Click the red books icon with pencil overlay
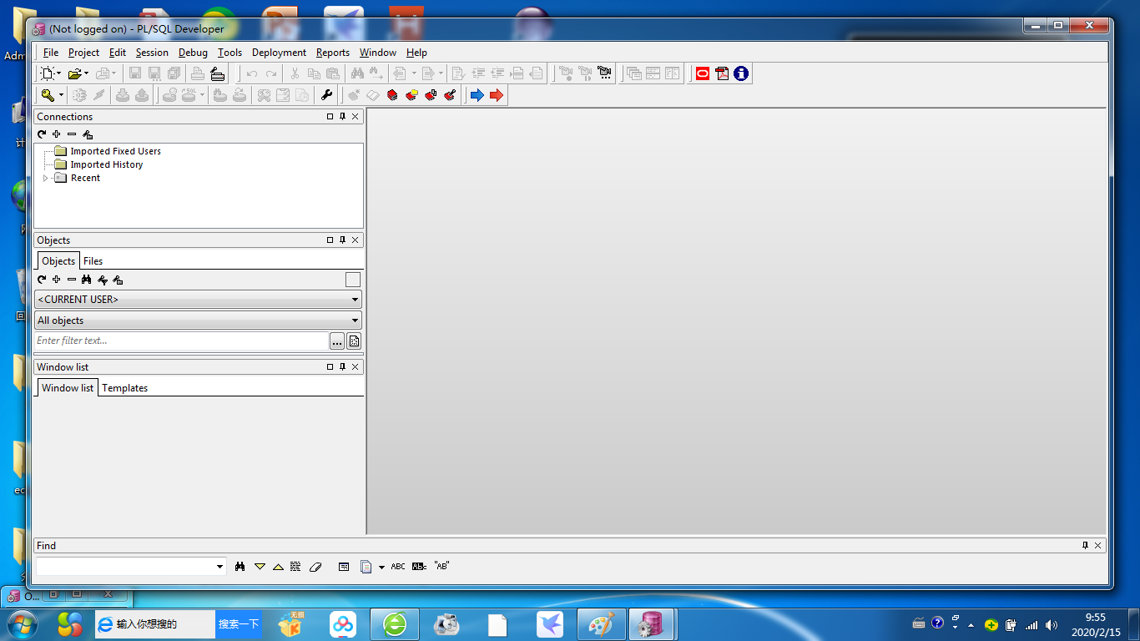The width and height of the screenshot is (1140, 641). coord(450,95)
